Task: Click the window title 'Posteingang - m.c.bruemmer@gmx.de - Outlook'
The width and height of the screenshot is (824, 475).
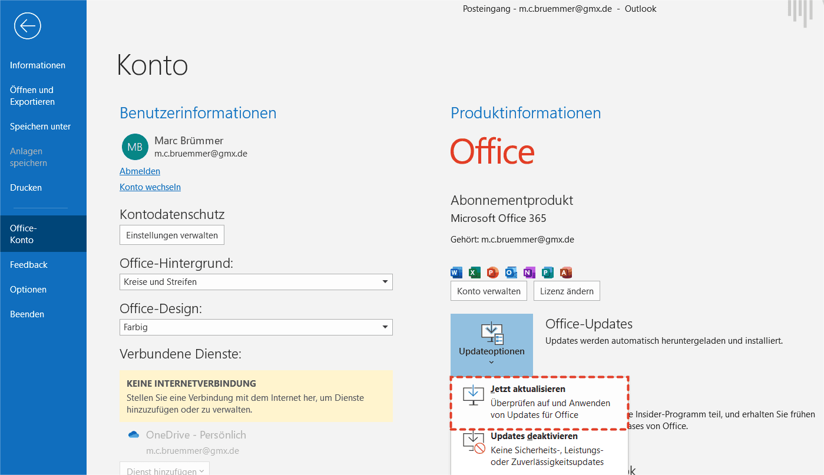Action: click(560, 9)
